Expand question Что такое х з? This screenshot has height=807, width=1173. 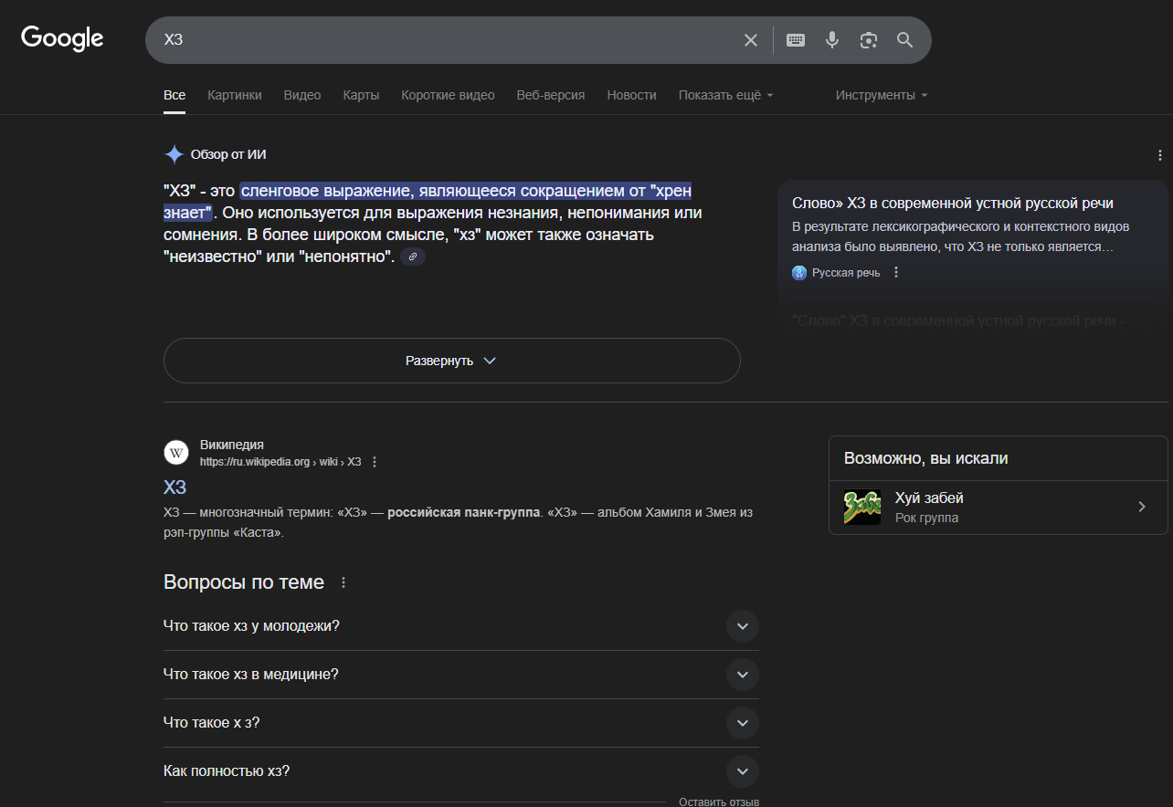(x=461, y=723)
